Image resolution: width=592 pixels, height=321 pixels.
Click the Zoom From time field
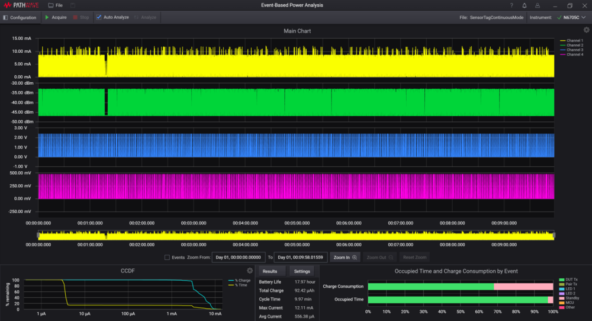pyautogui.click(x=238, y=258)
